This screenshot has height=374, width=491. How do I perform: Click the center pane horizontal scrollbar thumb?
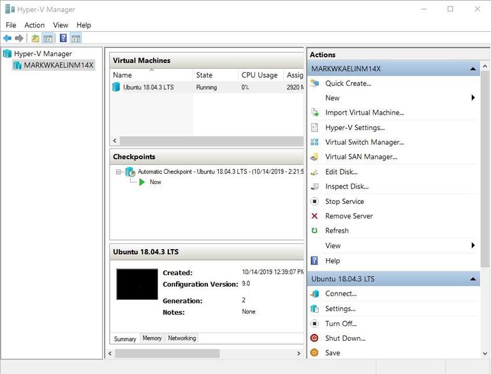coord(167,354)
